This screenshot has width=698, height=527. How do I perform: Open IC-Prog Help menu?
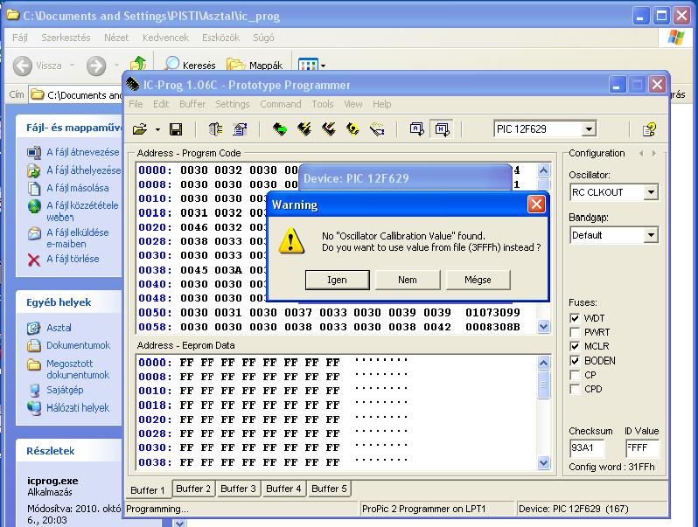tap(382, 104)
